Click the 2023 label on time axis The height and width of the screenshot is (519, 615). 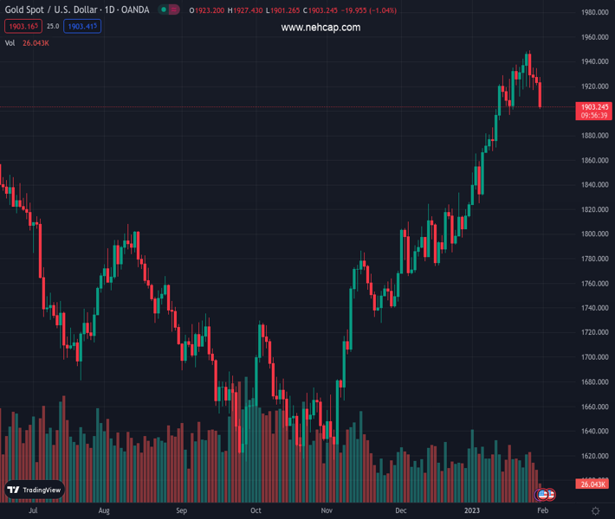pos(471,511)
